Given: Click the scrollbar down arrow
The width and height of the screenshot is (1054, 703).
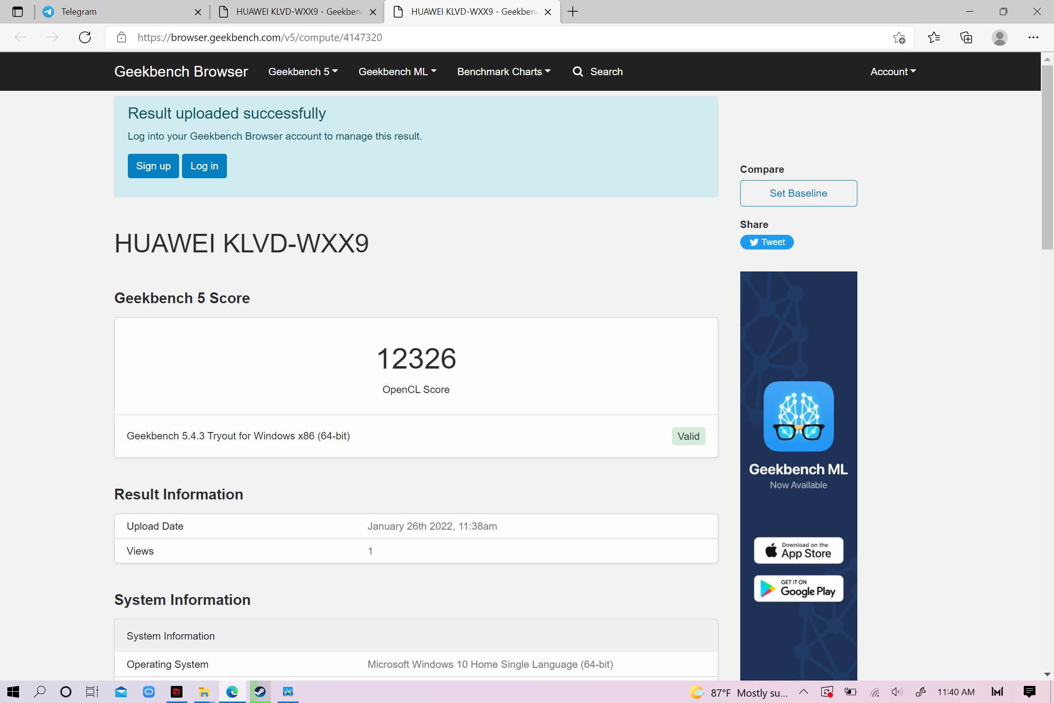Looking at the screenshot, I should point(1047,674).
